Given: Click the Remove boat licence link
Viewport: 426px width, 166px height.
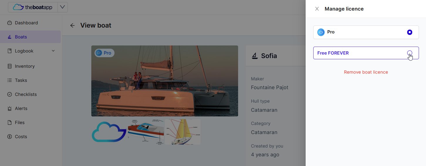Looking at the screenshot, I should point(366,72).
